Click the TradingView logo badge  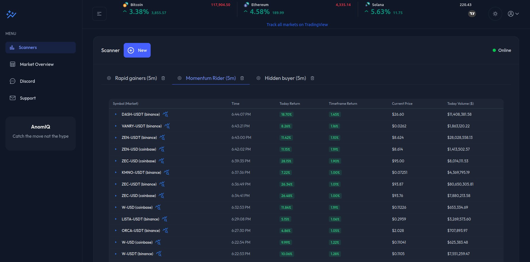472,14
